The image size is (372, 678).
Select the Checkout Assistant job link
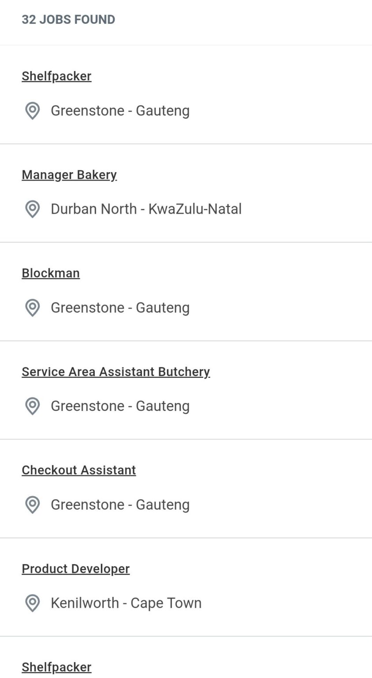[79, 470]
